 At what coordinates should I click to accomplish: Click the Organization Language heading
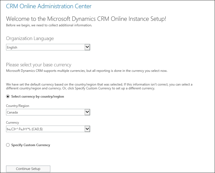(x=30, y=38)
